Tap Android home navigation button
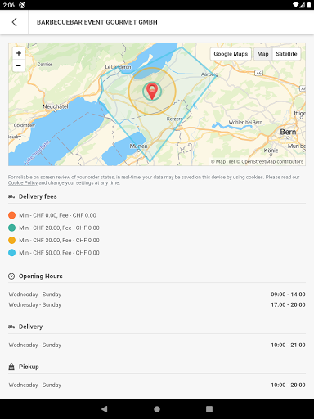 pyautogui.click(x=157, y=409)
